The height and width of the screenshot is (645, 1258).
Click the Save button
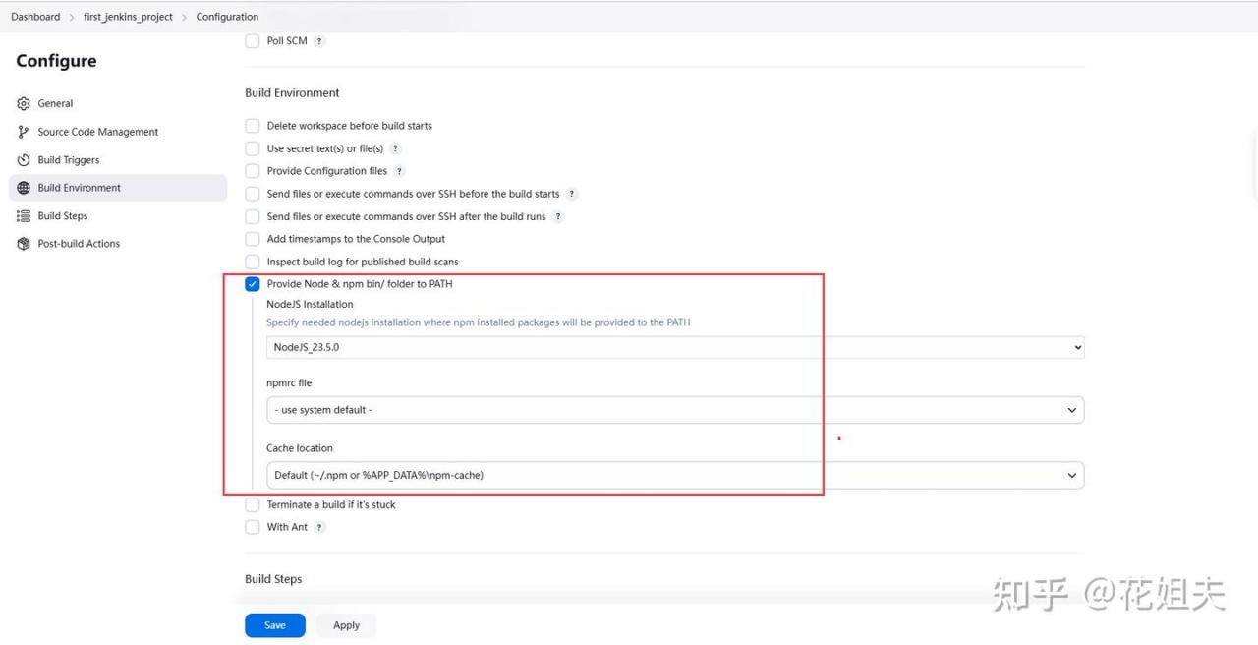tap(275, 625)
